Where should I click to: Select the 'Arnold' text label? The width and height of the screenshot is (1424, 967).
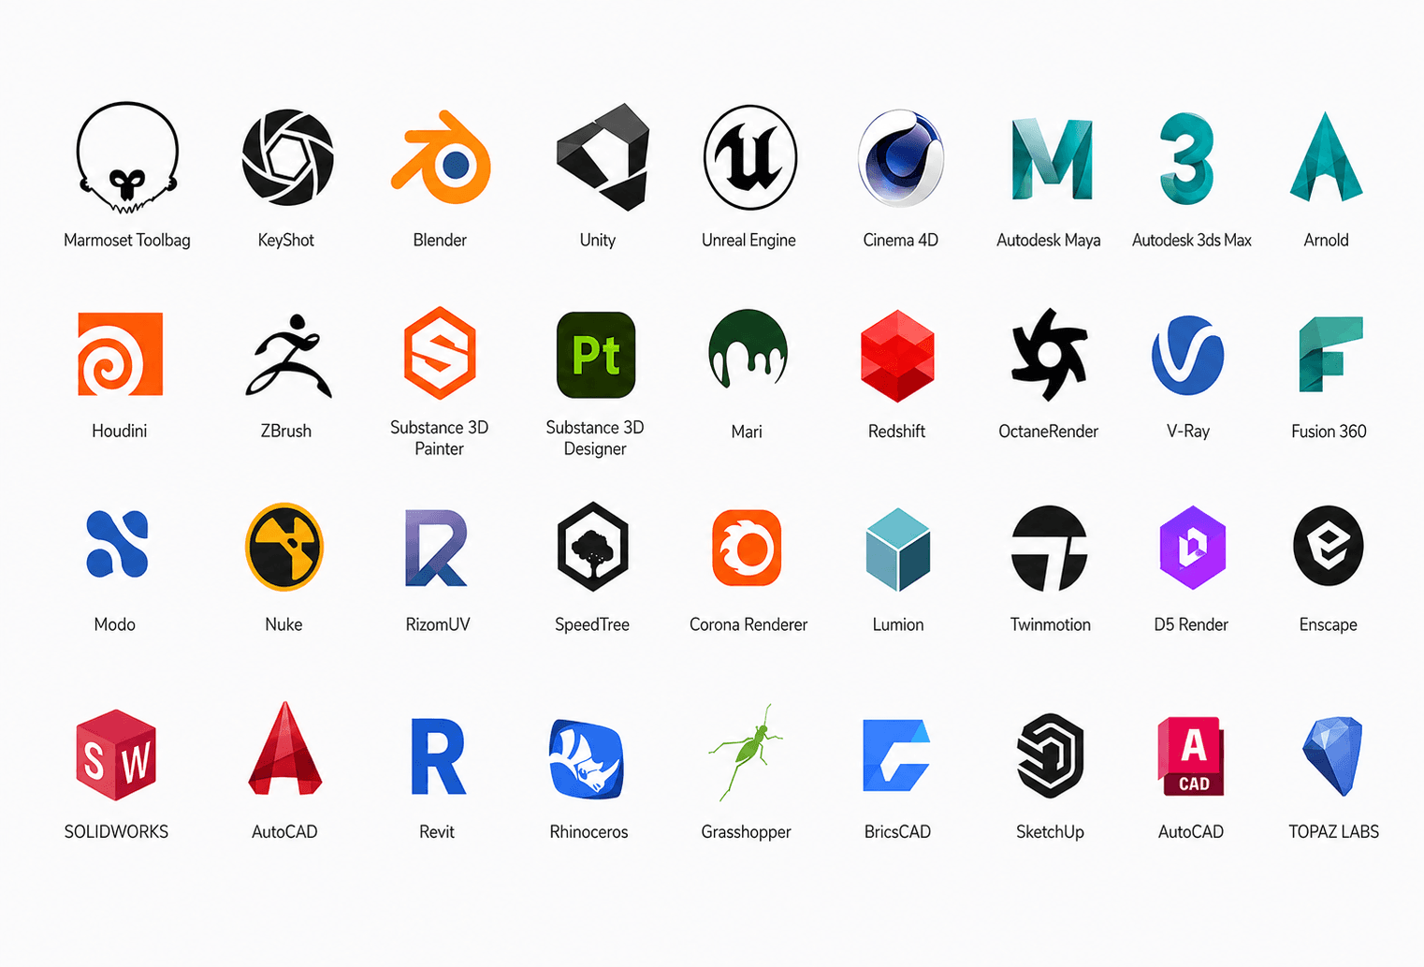(1327, 241)
